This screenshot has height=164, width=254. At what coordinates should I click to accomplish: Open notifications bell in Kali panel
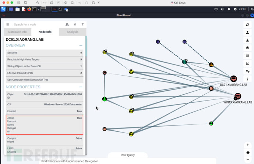click(x=229, y=9)
